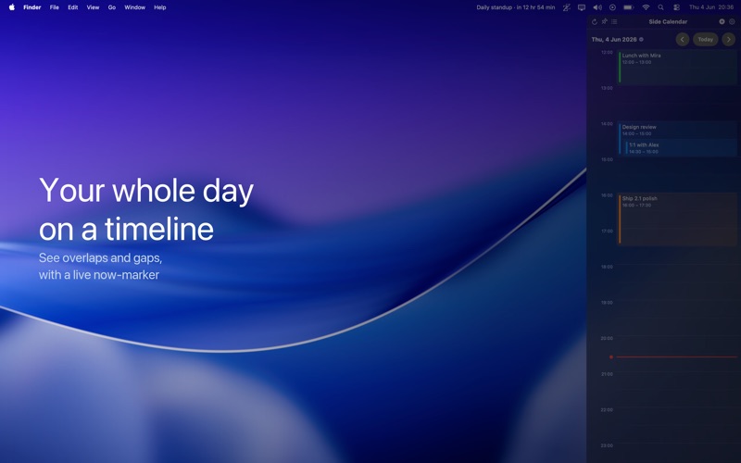Add a new event with plus icon

722,21
